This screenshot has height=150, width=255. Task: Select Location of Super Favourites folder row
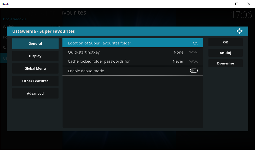click(x=133, y=43)
